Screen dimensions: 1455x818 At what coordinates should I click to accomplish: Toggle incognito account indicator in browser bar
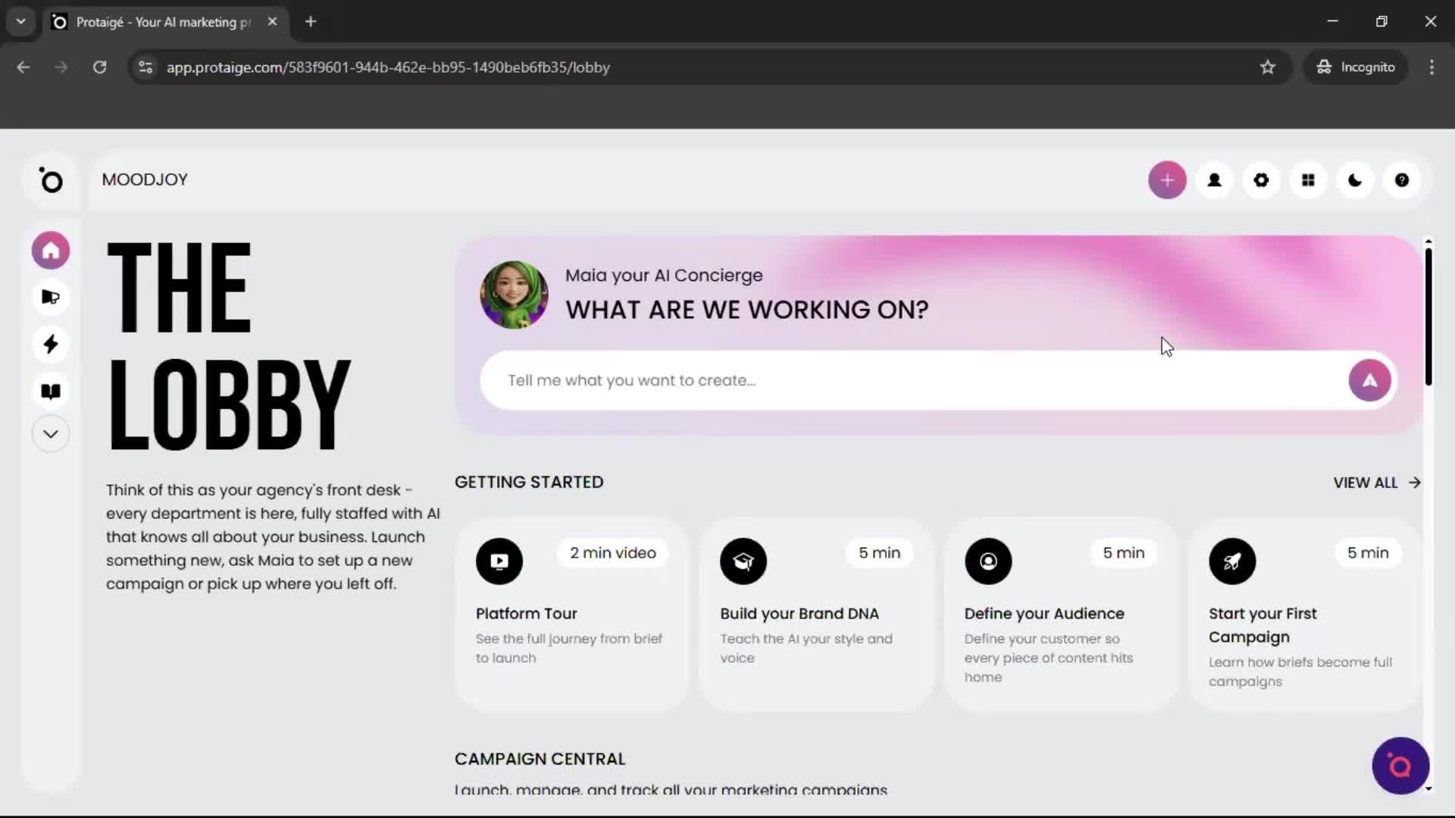[1356, 67]
